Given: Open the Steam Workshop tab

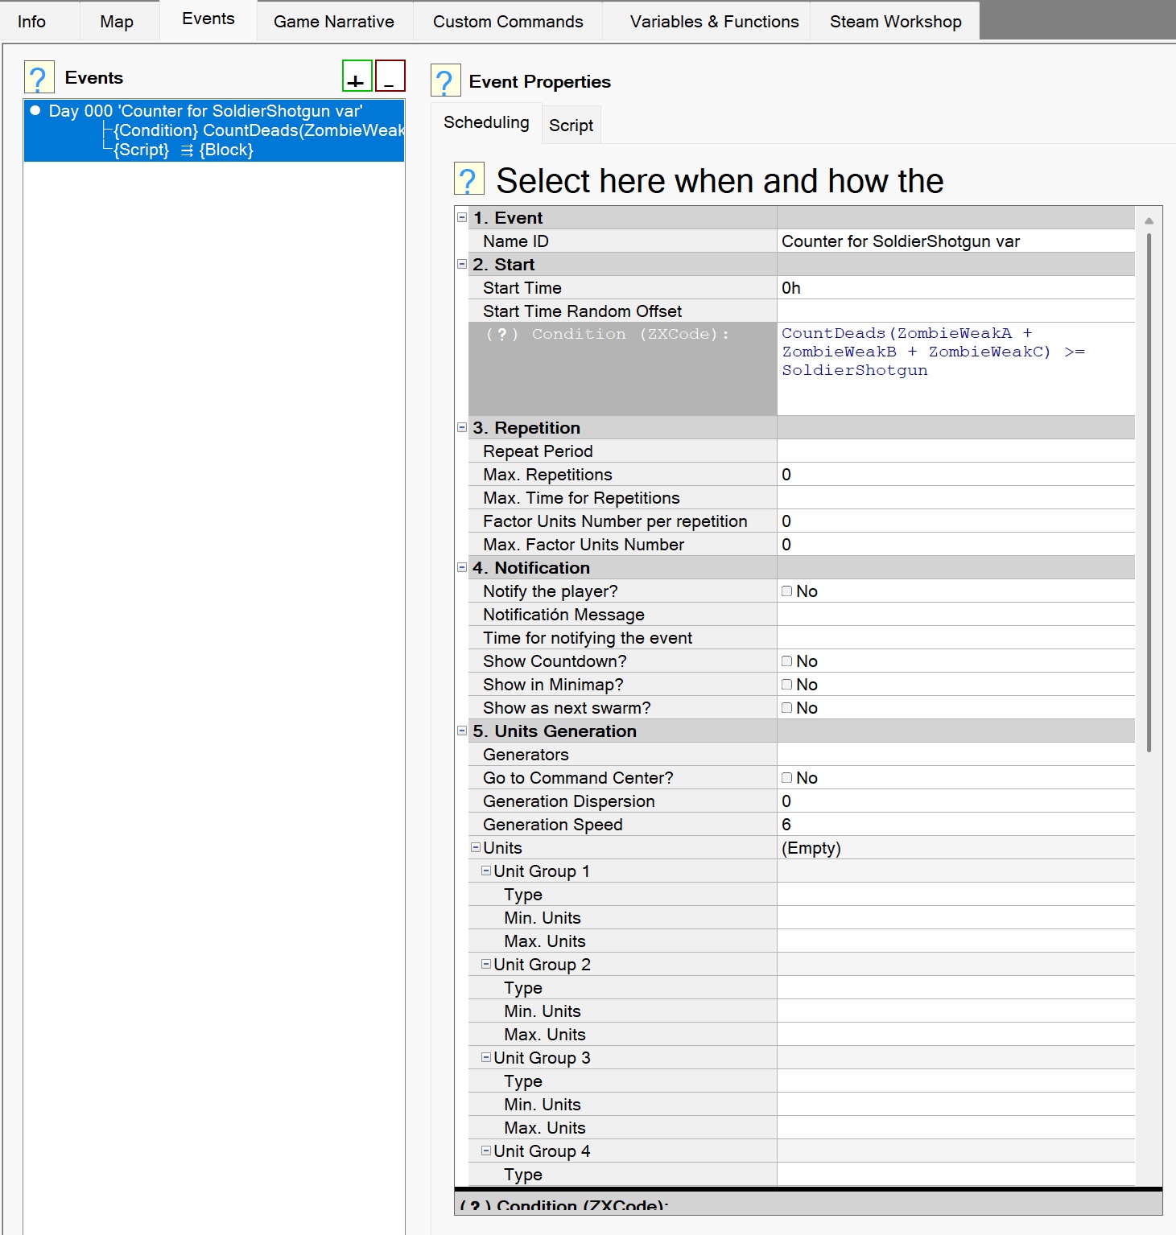Looking at the screenshot, I should [x=895, y=22].
